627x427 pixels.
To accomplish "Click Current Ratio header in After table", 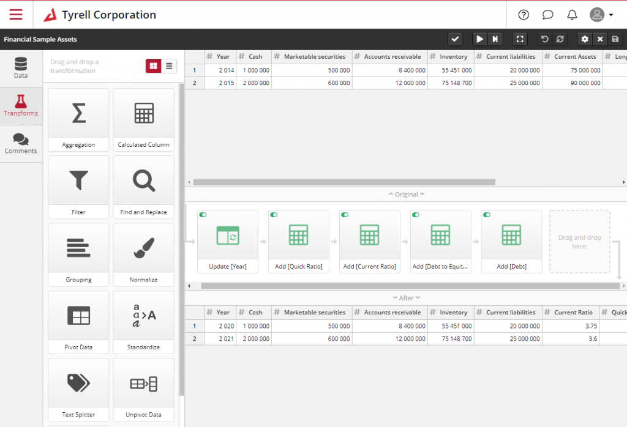I will [571, 313].
